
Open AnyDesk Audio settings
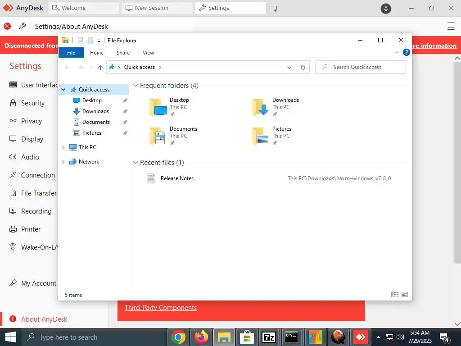click(24, 157)
